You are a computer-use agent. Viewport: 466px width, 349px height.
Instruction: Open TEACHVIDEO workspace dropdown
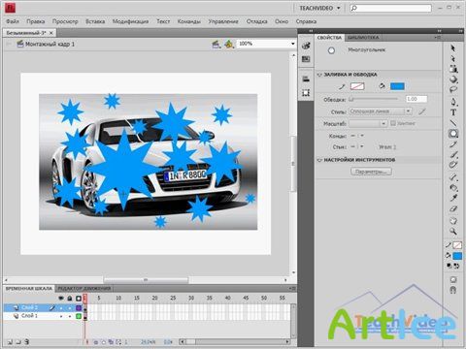(319, 8)
